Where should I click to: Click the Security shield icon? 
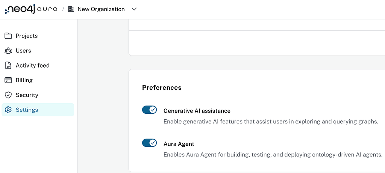(8, 95)
